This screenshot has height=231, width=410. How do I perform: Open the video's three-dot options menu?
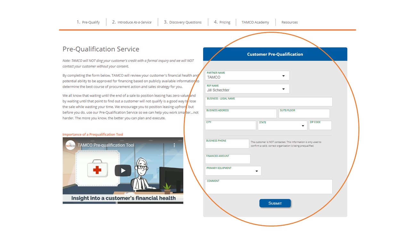pos(175,145)
